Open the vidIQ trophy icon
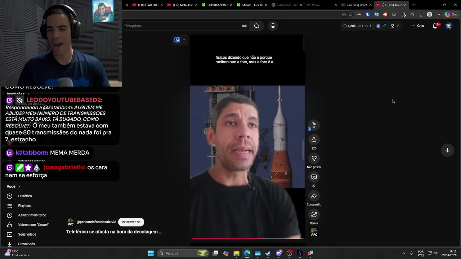Image resolution: width=461 pixels, height=259 pixels. tap(392, 26)
